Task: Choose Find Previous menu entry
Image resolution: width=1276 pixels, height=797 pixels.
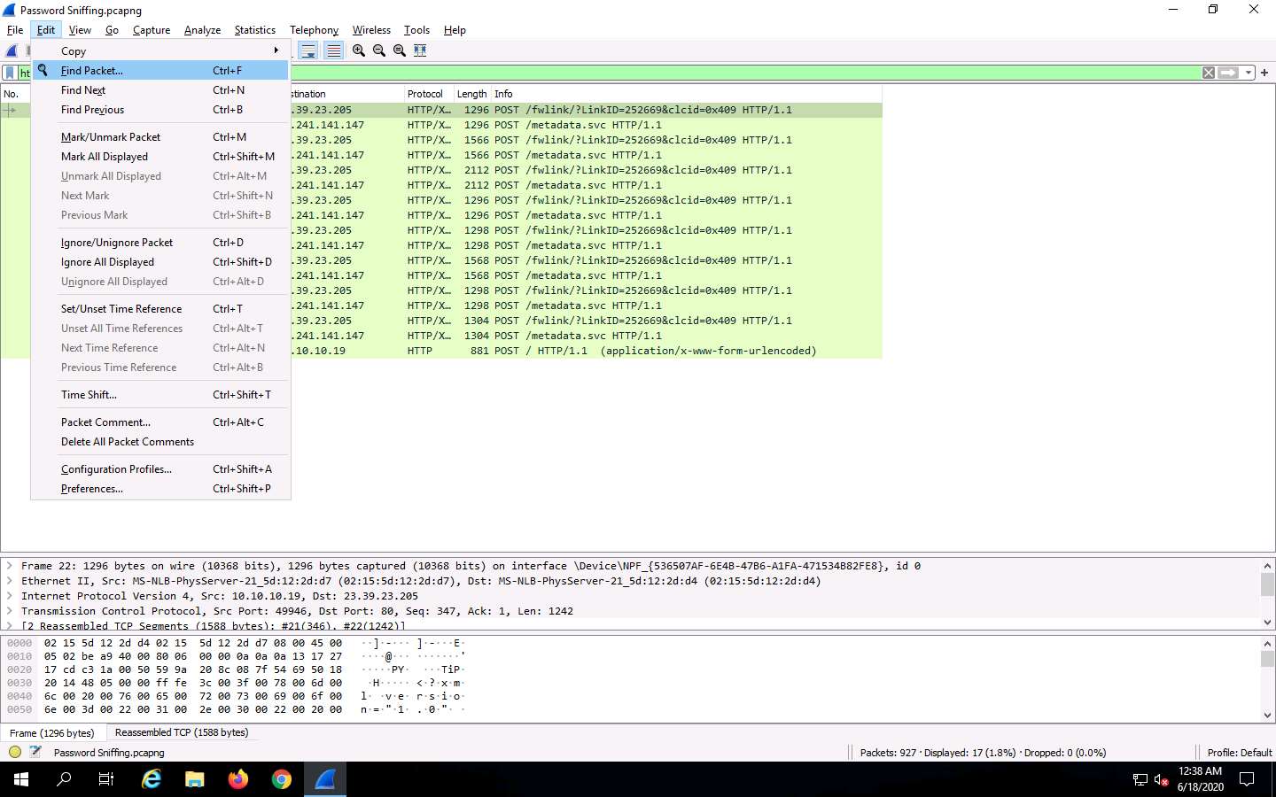Action: pos(160,109)
